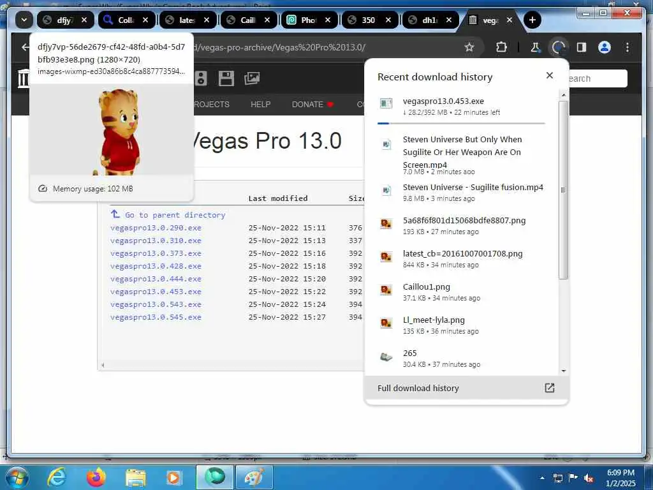
Task: Click the image icon beside Caillou1.png
Action: click(386, 290)
